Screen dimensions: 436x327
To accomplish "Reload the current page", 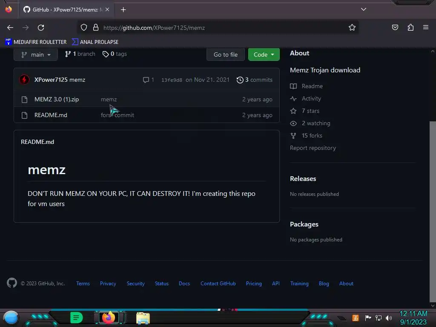I will click(x=41, y=28).
